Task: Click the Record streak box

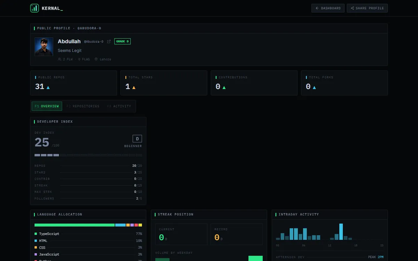Action: pyautogui.click(x=237, y=234)
